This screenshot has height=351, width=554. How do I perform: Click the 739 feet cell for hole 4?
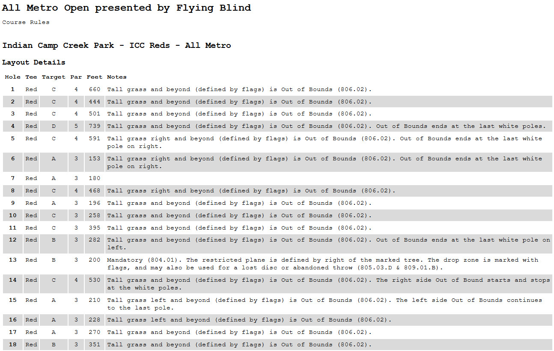point(95,126)
